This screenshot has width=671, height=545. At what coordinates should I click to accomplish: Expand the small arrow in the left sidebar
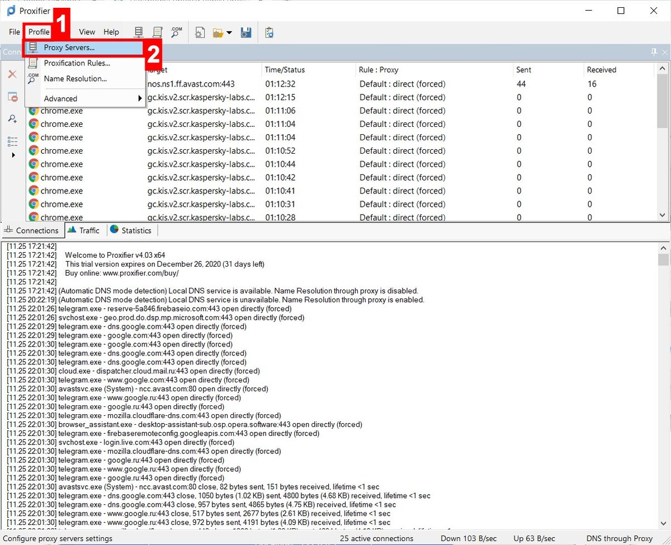coord(13,155)
